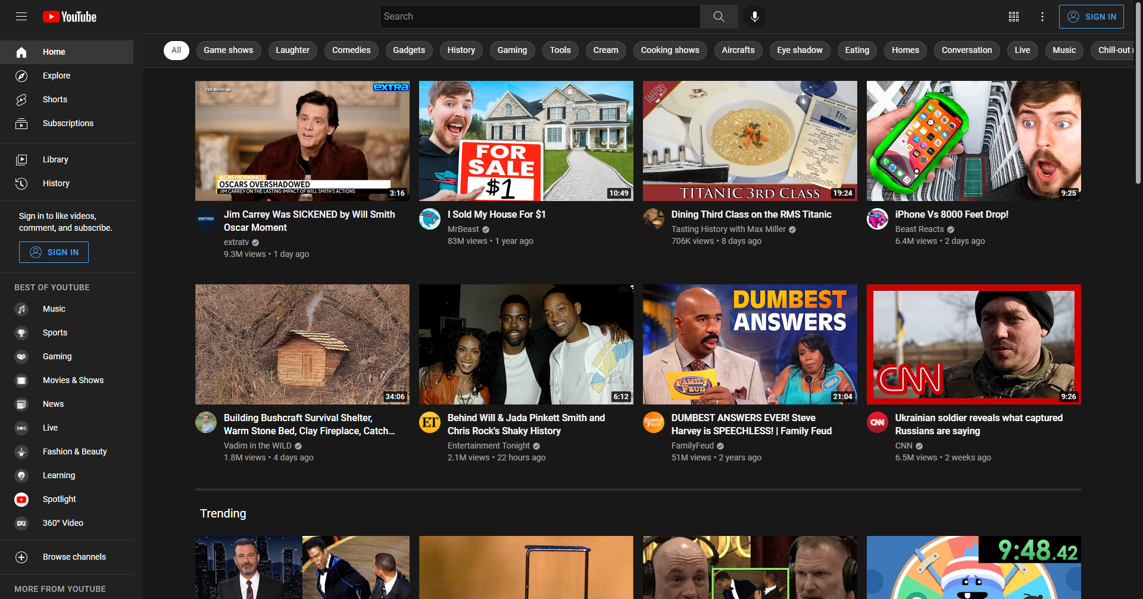
Task: Open the Live icon in sidebar
Action: [x=21, y=428]
